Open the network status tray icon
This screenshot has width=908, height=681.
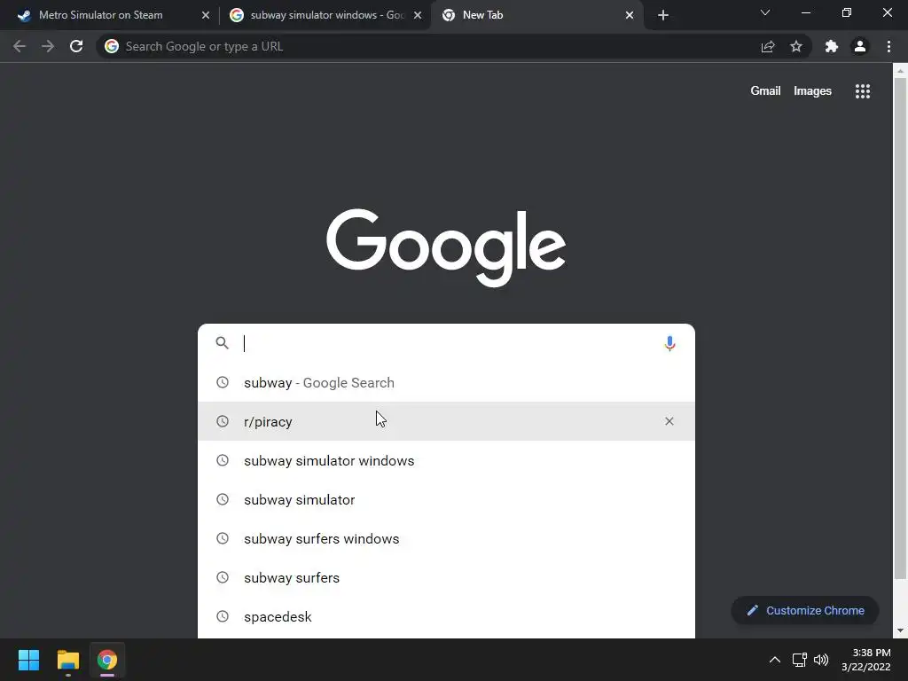(800, 660)
